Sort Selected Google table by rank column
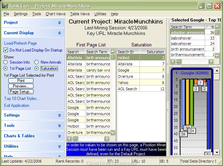 coord(210,27)
